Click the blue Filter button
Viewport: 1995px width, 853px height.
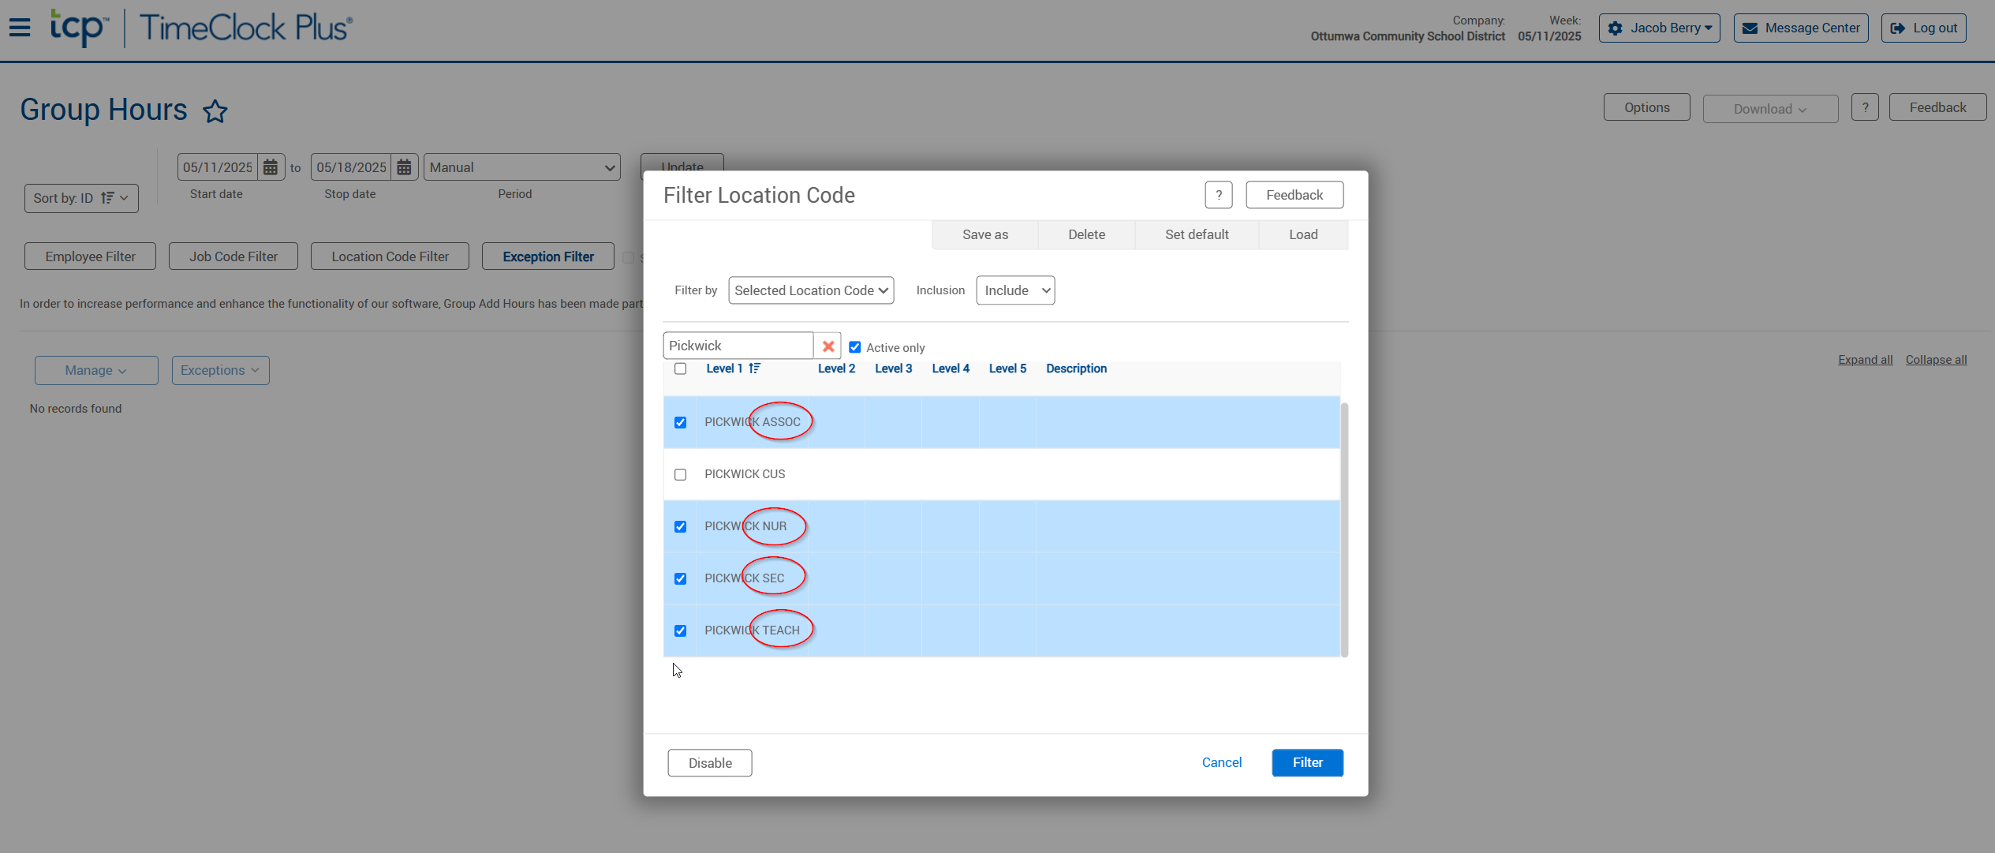1306,762
